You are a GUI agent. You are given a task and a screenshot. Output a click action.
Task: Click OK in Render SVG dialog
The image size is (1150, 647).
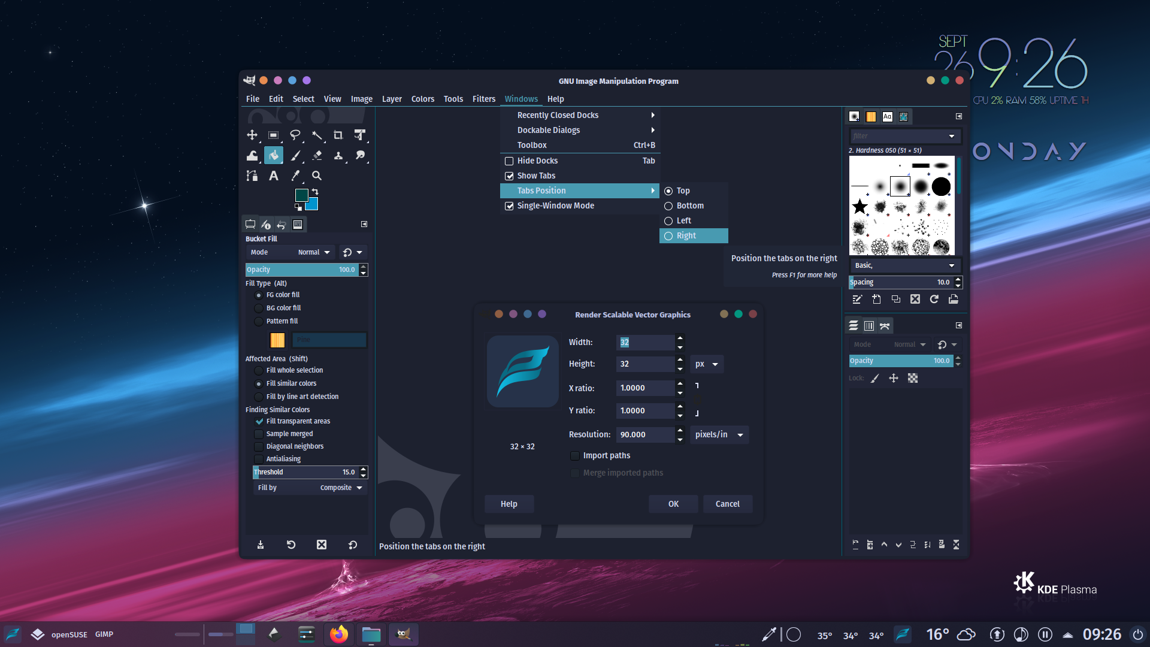(673, 504)
